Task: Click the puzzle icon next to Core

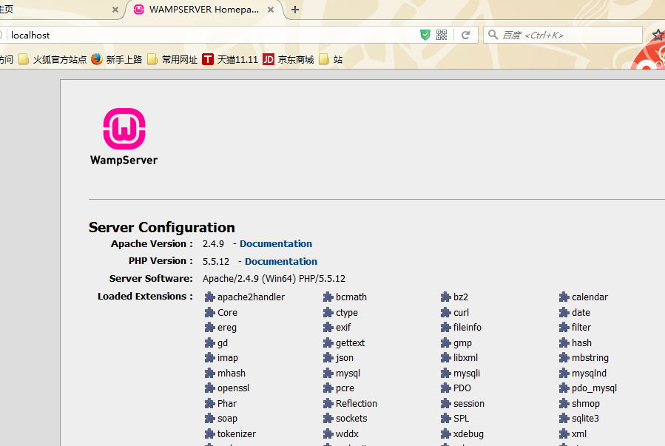Action: (x=209, y=312)
